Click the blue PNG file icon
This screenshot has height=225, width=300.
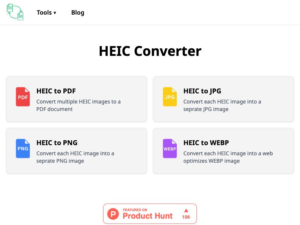(22, 148)
